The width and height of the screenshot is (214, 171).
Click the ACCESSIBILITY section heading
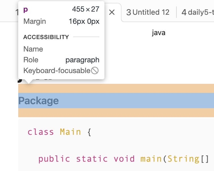coord(46,37)
